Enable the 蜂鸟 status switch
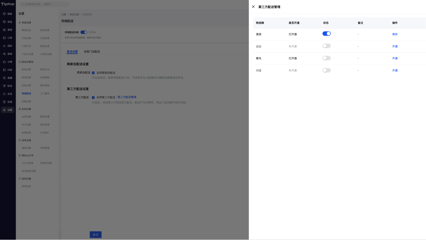This screenshot has width=426, height=240. pos(326,58)
